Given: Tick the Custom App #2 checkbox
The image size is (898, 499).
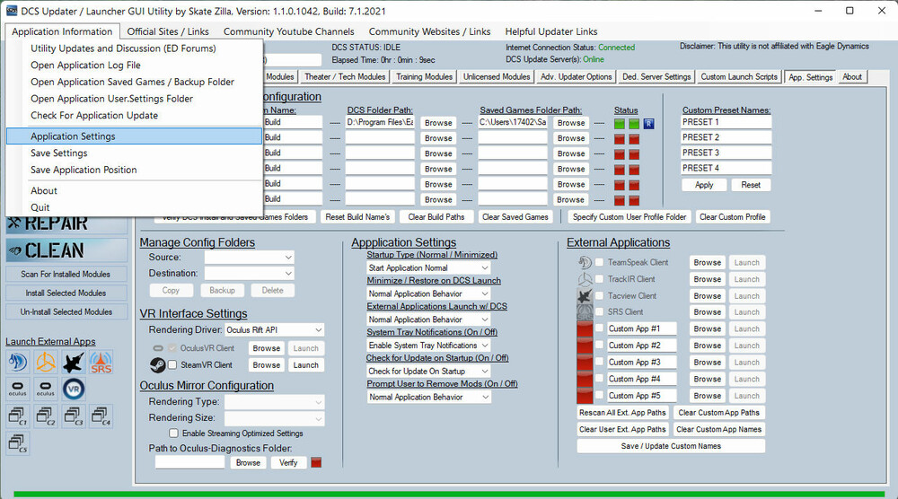Looking at the screenshot, I should pos(599,345).
